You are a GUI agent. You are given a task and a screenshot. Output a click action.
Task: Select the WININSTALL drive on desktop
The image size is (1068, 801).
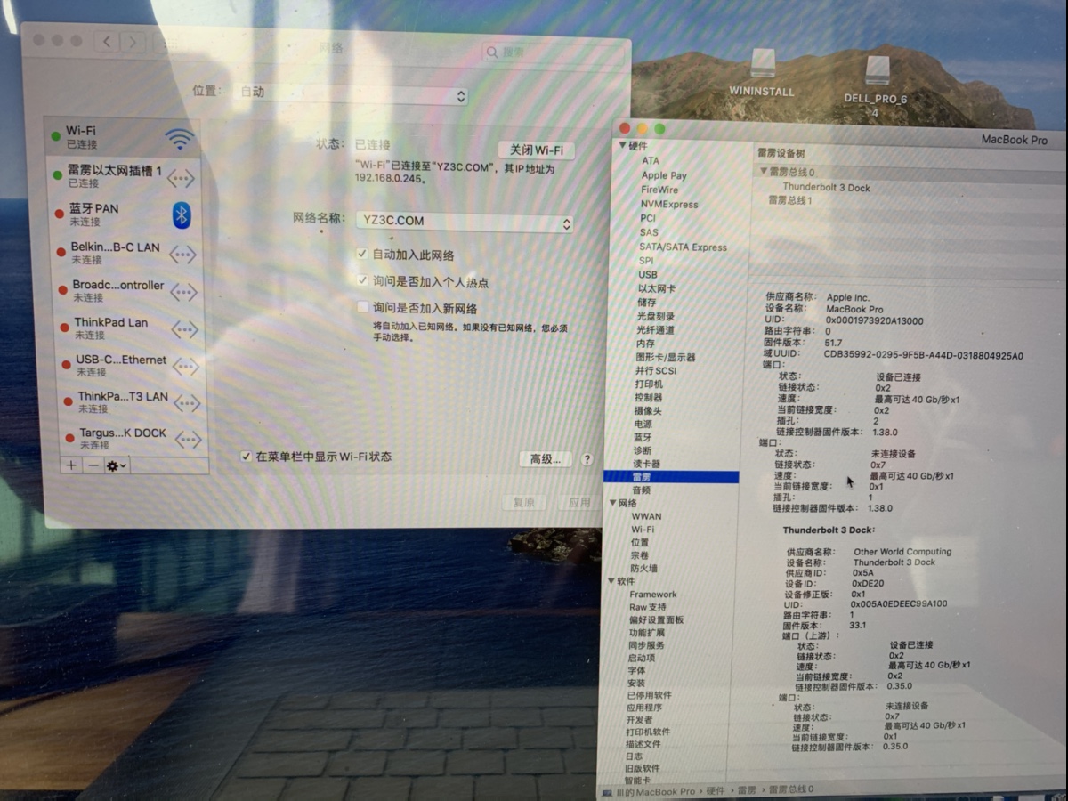click(762, 73)
